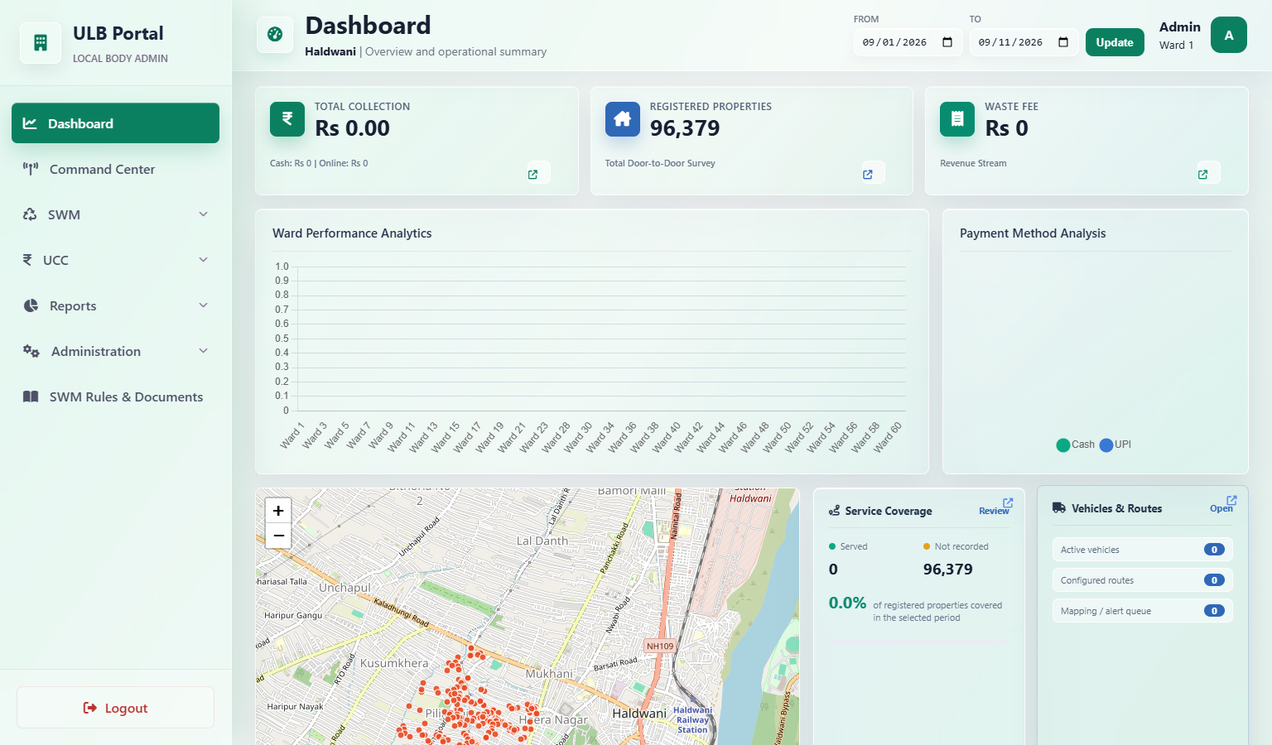This screenshot has width=1272, height=745.
Task: Log out using the Logout button
Action: click(x=115, y=708)
